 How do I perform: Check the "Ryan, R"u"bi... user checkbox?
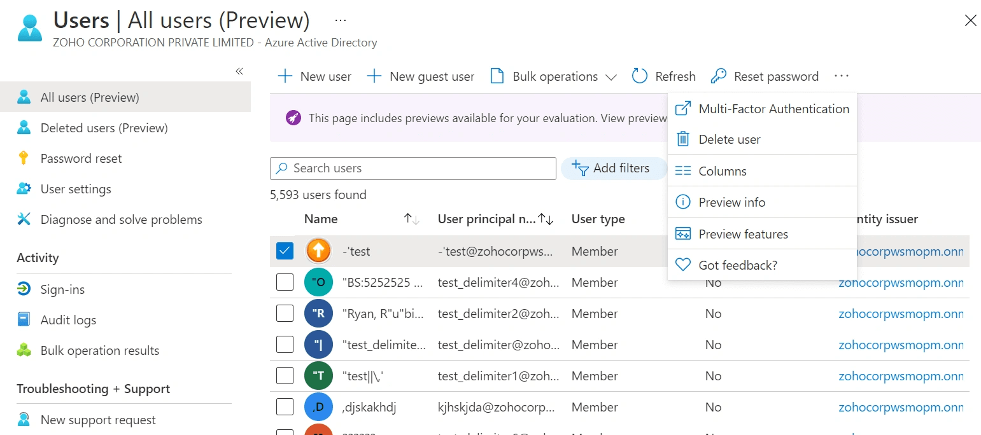tap(285, 313)
